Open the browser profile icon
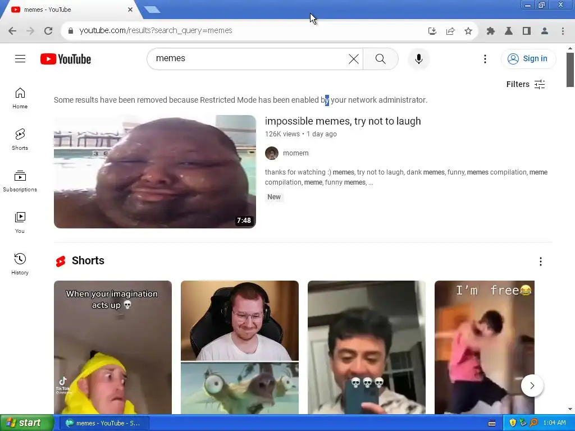Viewport: 575px width, 431px height. pos(545,31)
